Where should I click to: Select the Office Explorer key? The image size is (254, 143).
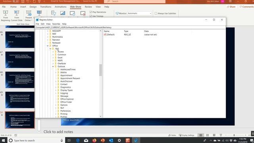click(x=67, y=99)
